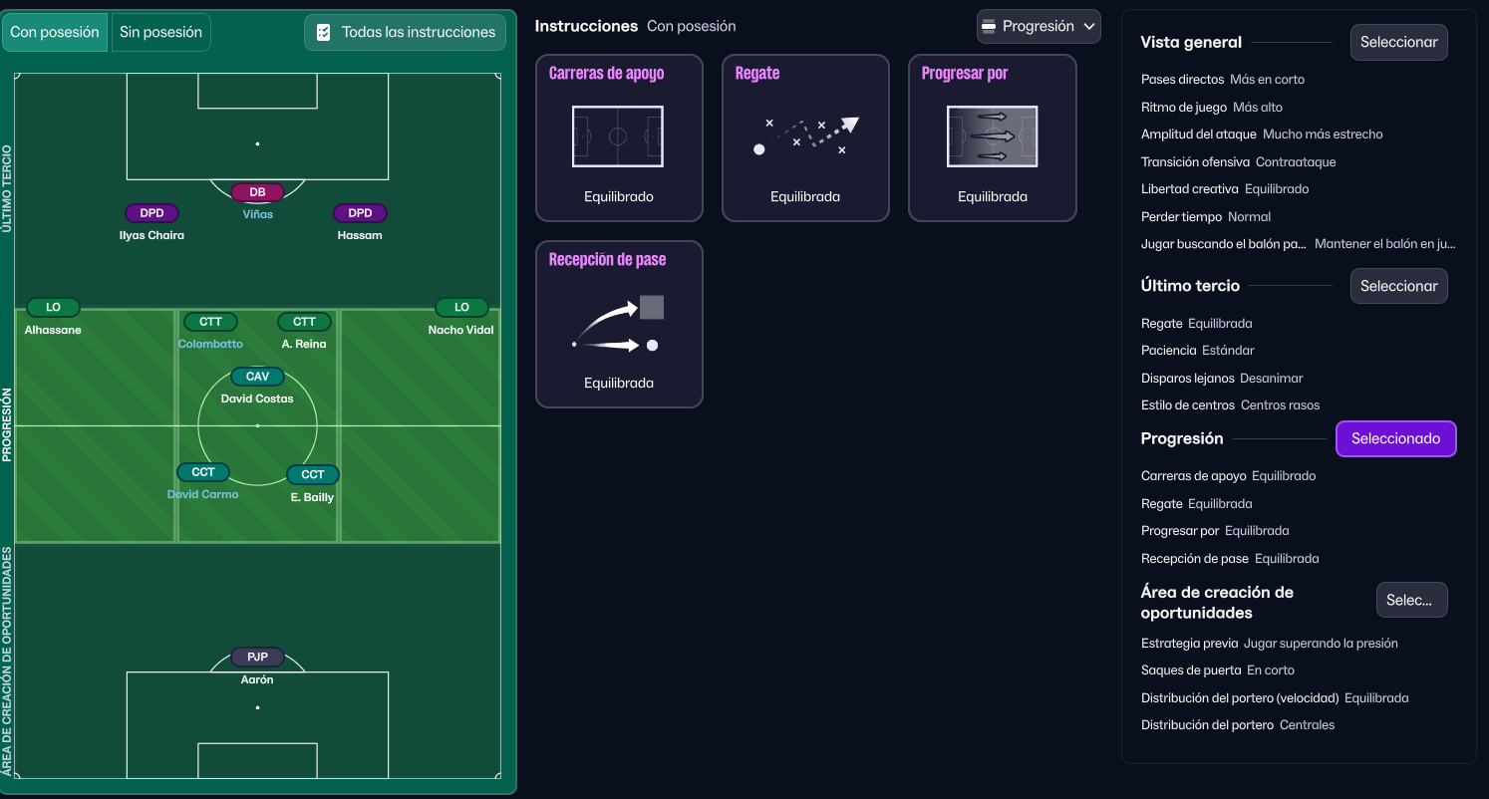Select the LO badge for Nacho Vidal
The height and width of the screenshot is (799, 1489).
461,308
